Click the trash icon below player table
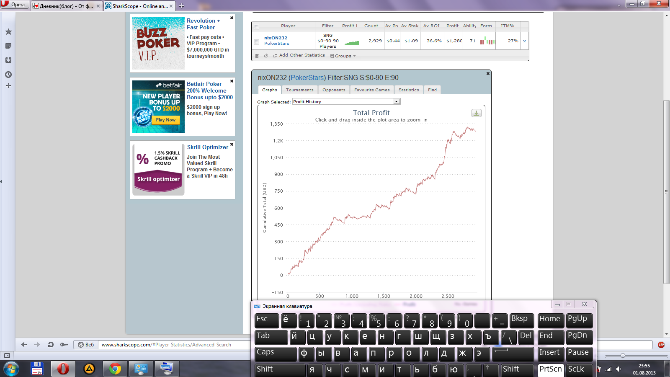This screenshot has width=670, height=377. (x=257, y=56)
